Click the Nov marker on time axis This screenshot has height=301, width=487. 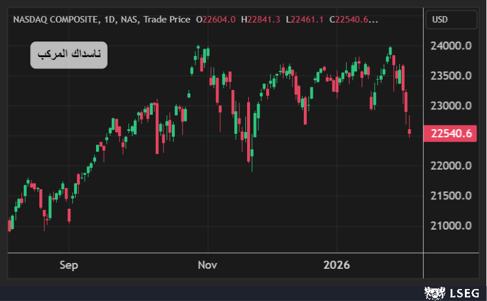(x=208, y=265)
